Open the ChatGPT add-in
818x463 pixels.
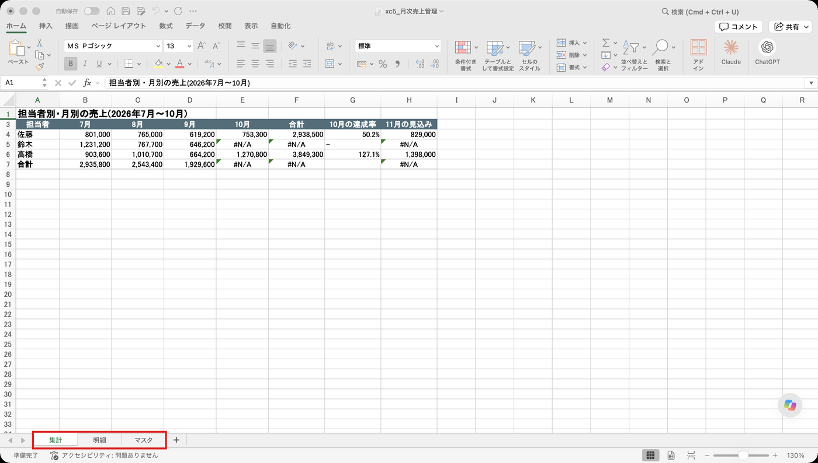click(767, 52)
